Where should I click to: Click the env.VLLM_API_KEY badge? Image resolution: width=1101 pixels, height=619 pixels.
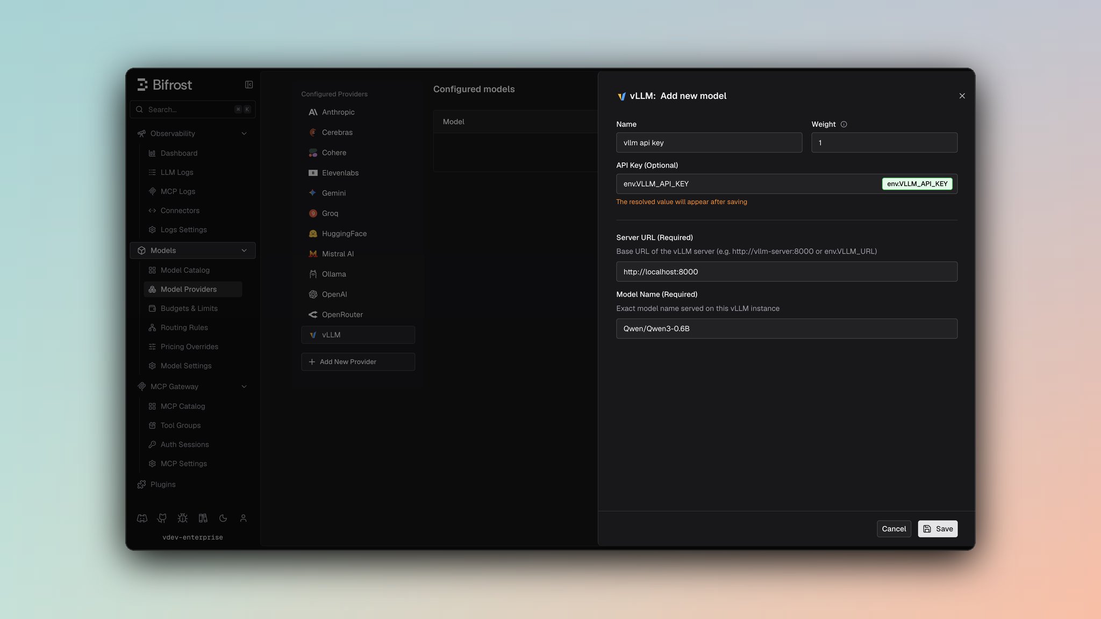click(917, 184)
